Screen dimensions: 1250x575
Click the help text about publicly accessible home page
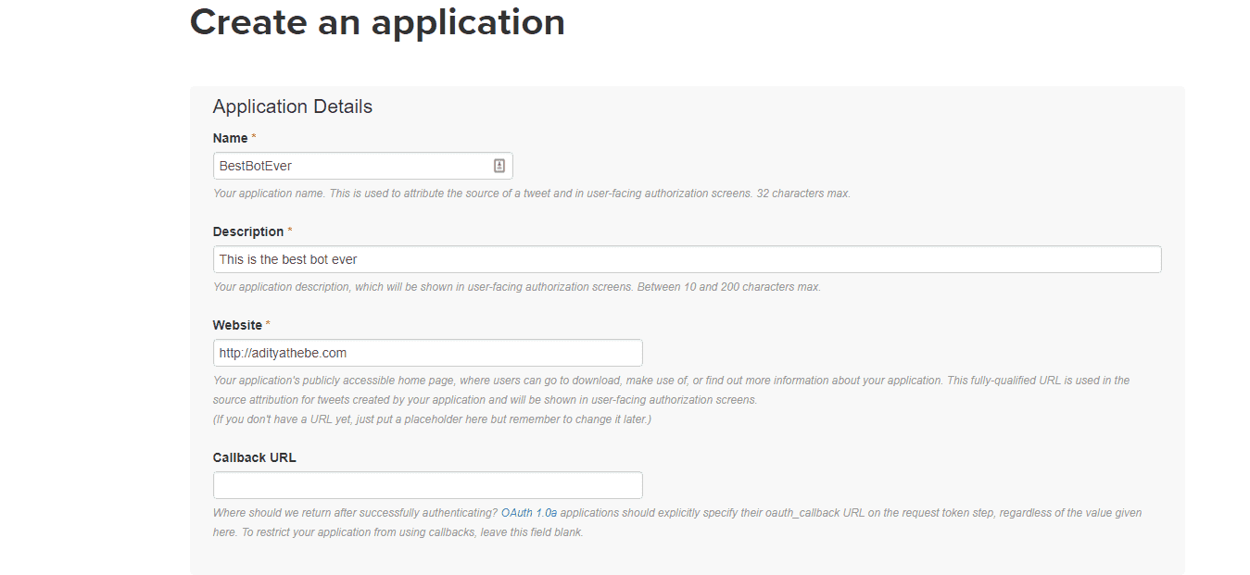coord(670,381)
